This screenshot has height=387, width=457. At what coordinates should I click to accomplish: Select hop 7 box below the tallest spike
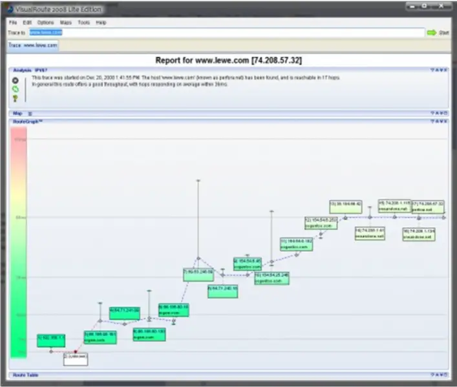click(x=198, y=275)
